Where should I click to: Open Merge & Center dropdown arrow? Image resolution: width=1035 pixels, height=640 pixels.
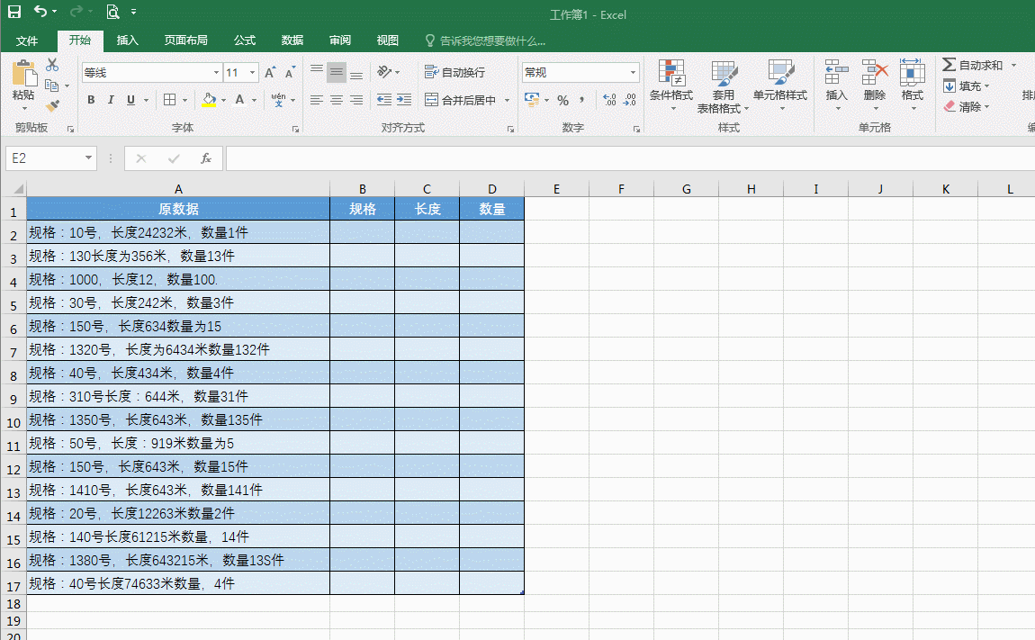[507, 101]
